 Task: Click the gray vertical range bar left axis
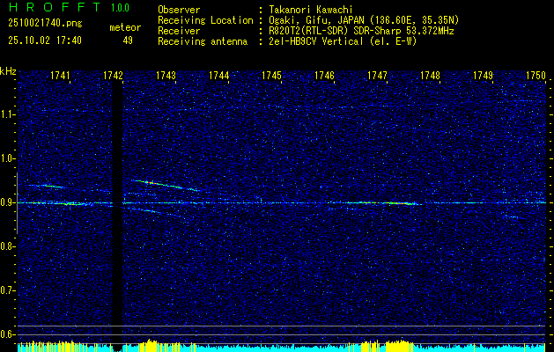click(17, 203)
